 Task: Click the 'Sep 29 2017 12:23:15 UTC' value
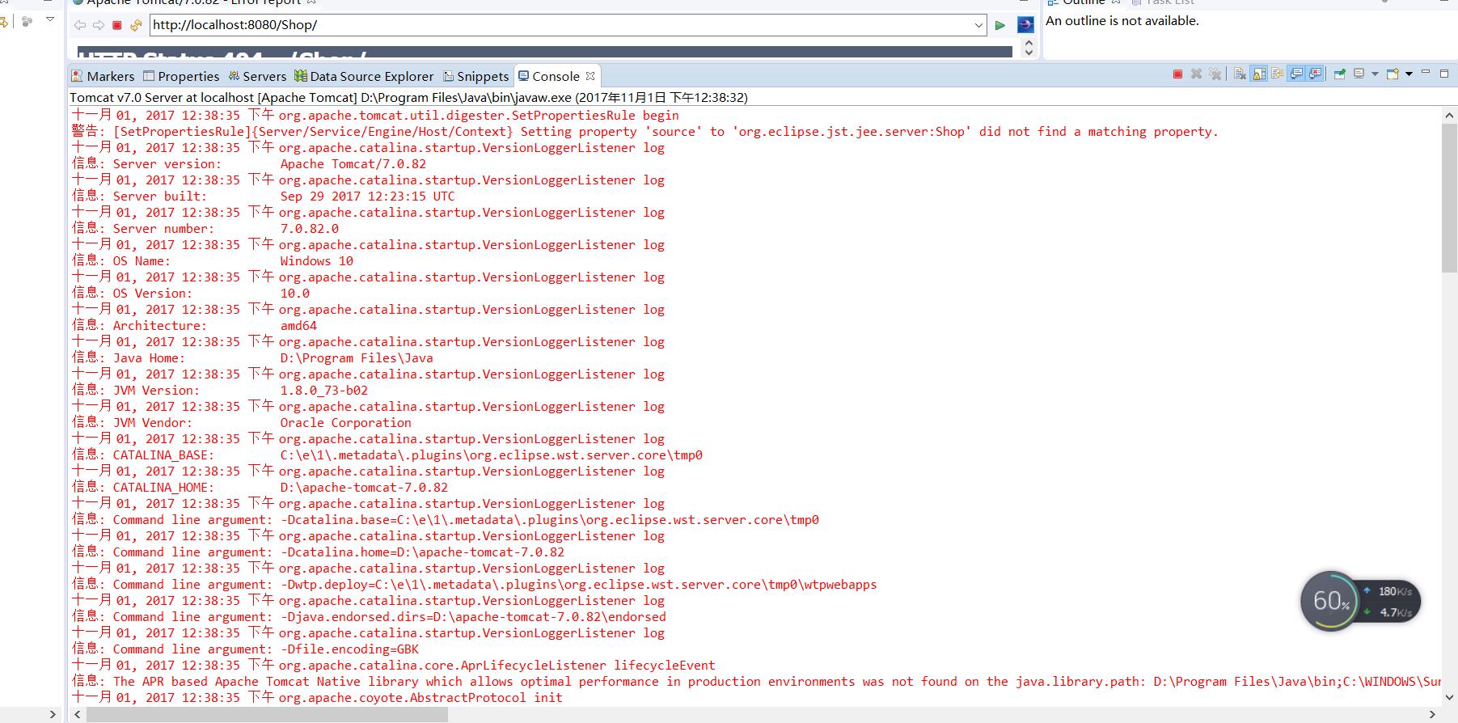pyautogui.click(x=368, y=197)
